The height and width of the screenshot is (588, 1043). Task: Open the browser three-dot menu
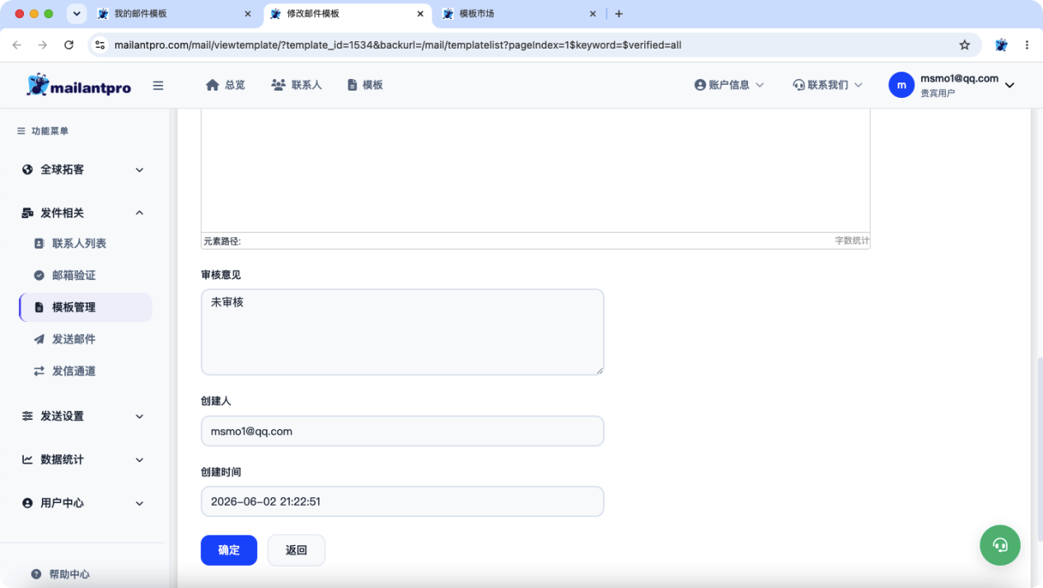[x=1027, y=45]
